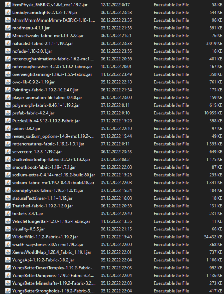Click the jar icon for nofade-1.18-2.0.1.jar
The image size is (224, 294).
pyautogui.click(x=7, y=51)
